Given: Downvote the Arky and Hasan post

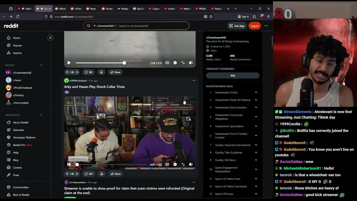Looking at the screenshot, I should point(77,174).
